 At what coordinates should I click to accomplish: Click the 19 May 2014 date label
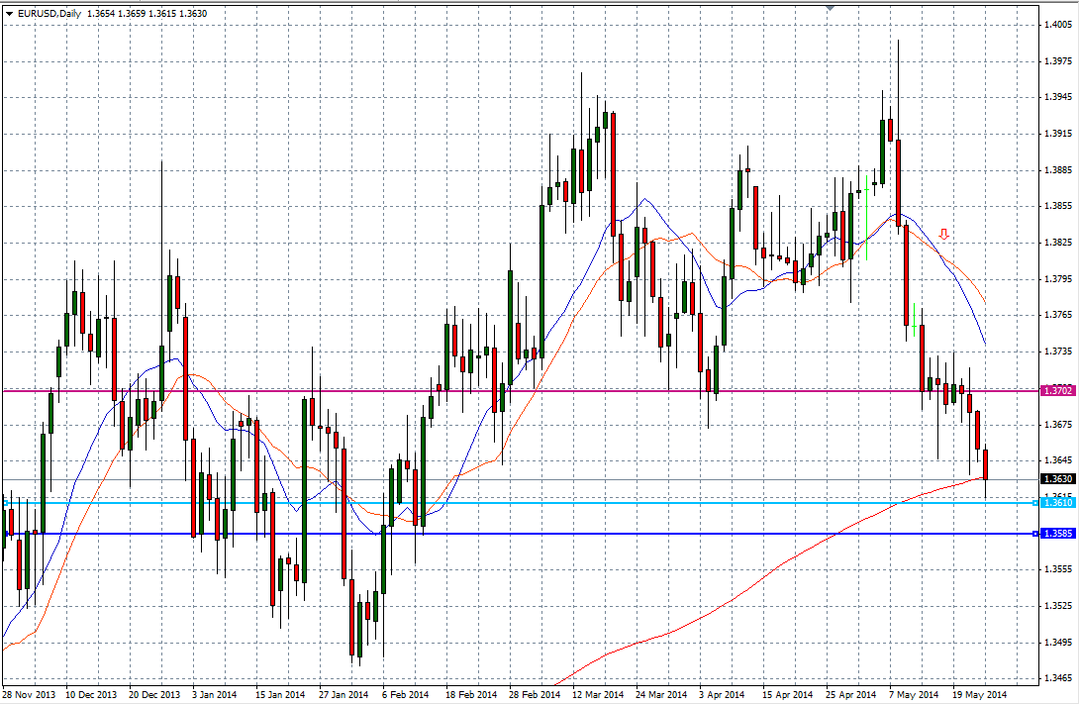(x=979, y=694)
